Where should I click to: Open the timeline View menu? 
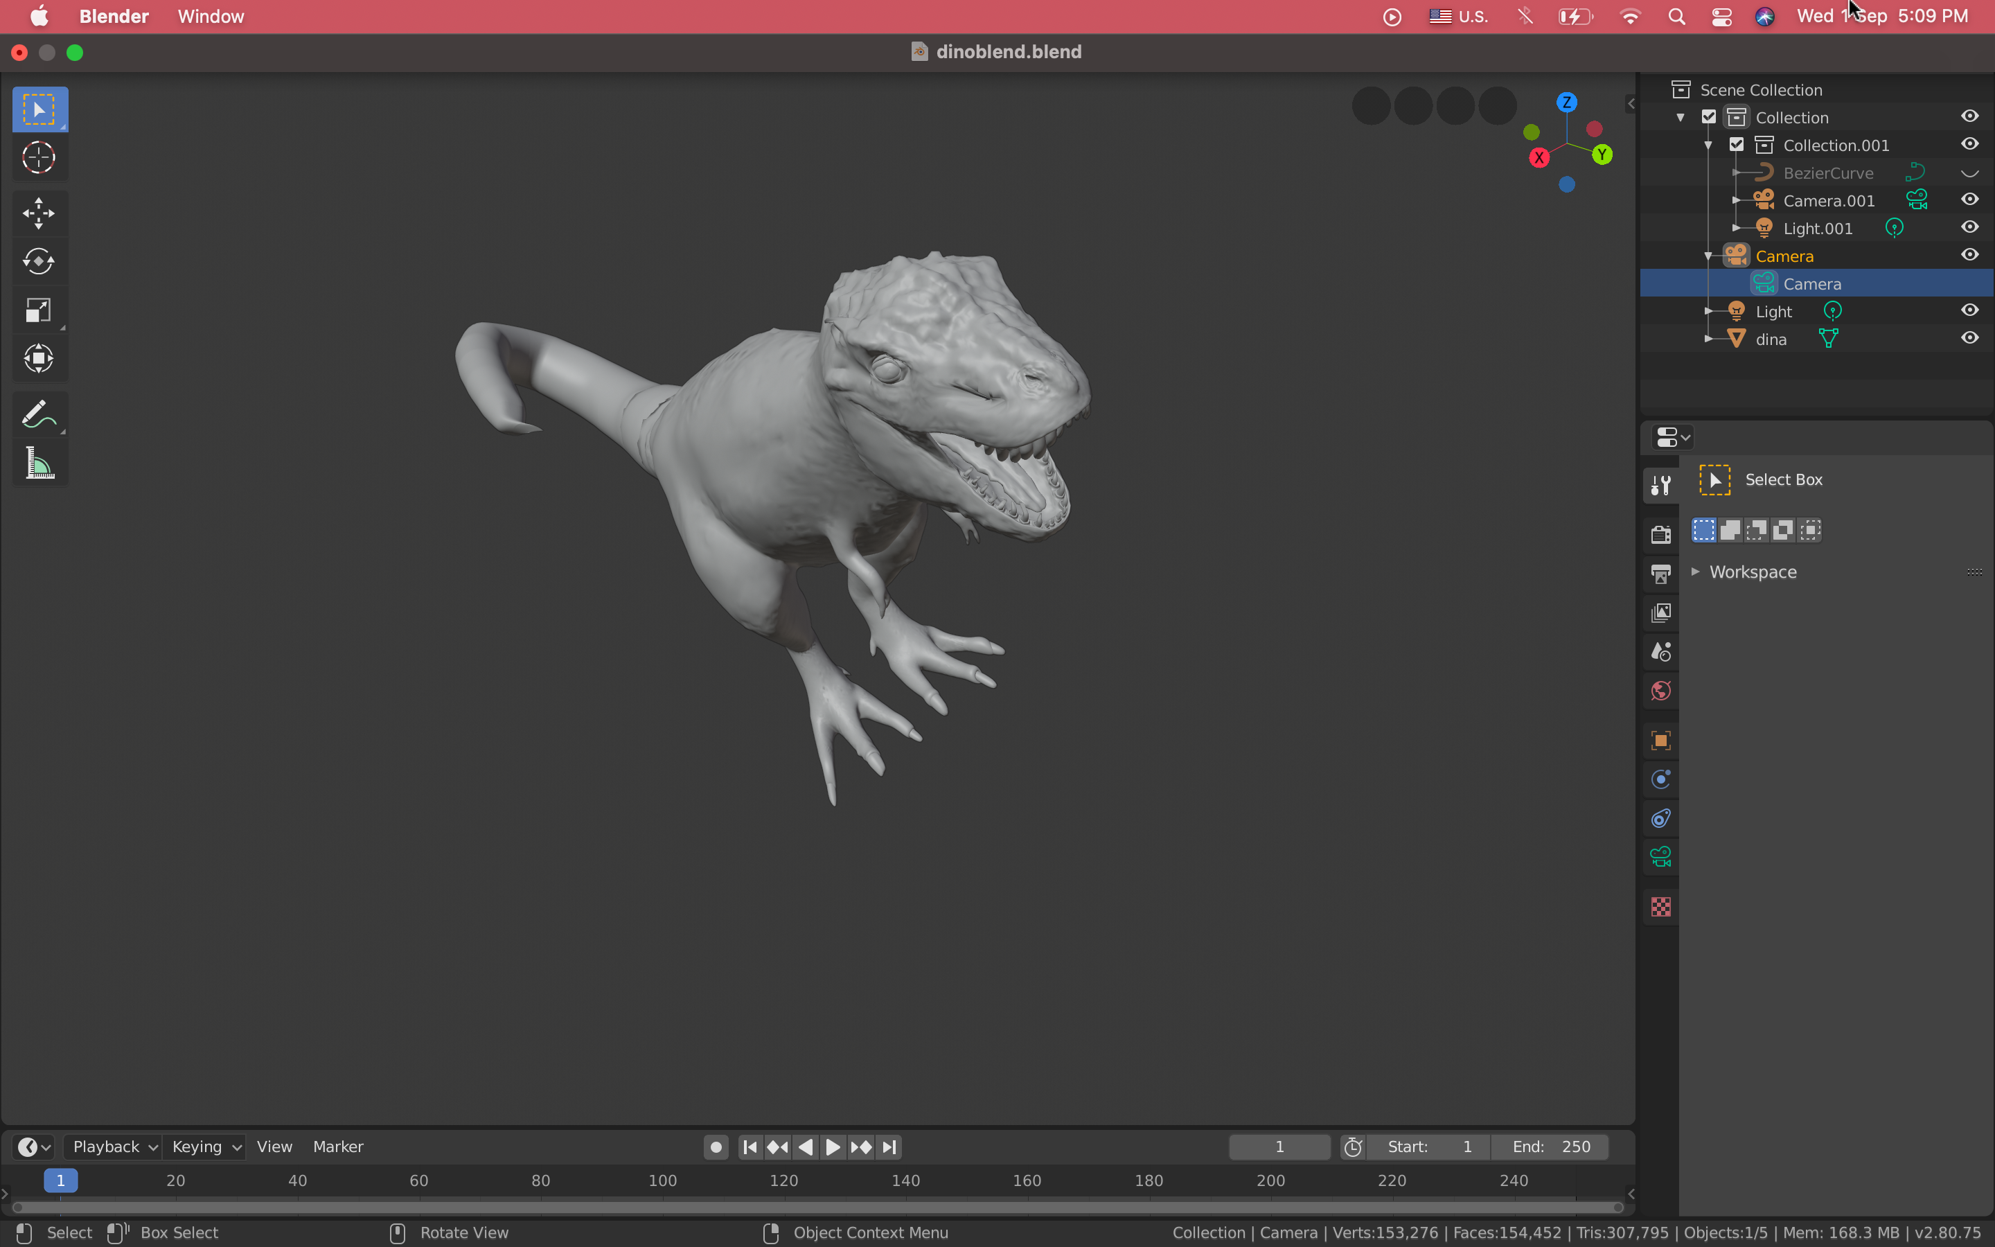point(274,1147)
